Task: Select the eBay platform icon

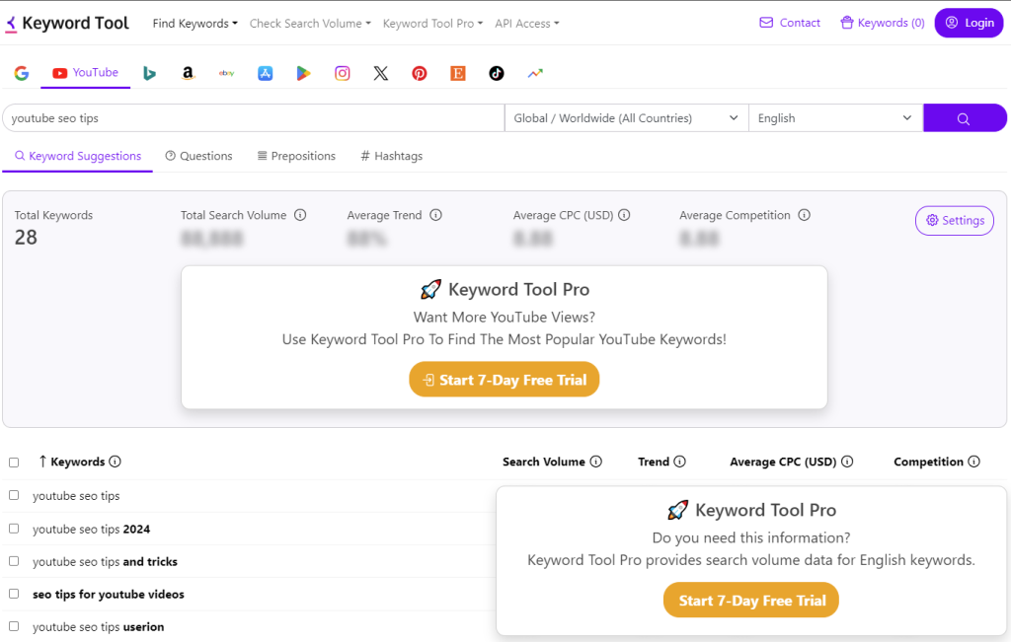Action: 226,73
